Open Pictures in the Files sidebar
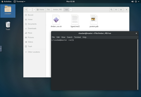 pyautogui.click(x=35, y=37)
